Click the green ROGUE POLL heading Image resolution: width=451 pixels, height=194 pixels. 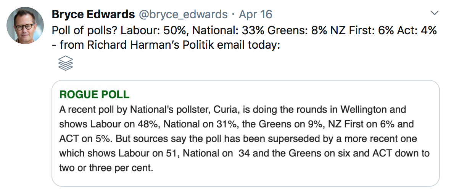tap(94, 95)
